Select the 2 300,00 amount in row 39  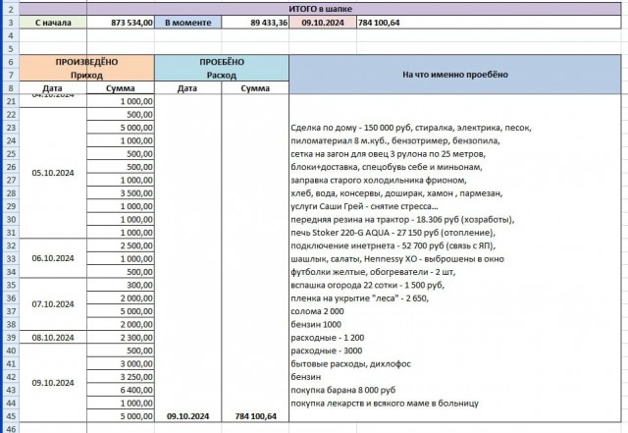click(x=121, y=338)
